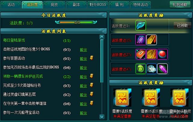Image resolution: width=193 pixels, height=122 pixels.
Task: Select the red orb reward at 活跃度达27
Action: point(162,54)
